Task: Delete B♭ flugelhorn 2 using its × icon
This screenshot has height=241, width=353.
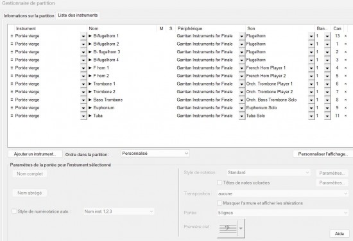Action: click(345, 44)
